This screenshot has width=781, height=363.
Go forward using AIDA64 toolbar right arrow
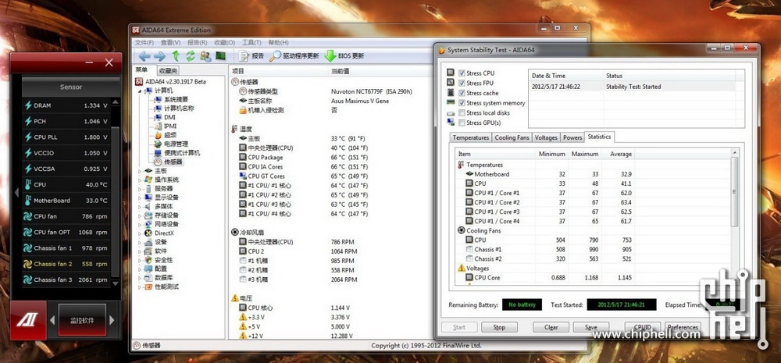pyautogui.click(x=159, y=56)
